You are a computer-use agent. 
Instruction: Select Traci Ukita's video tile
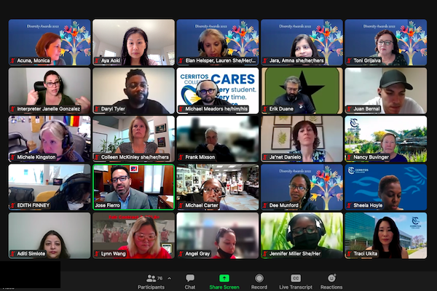[x=385, y=235]
